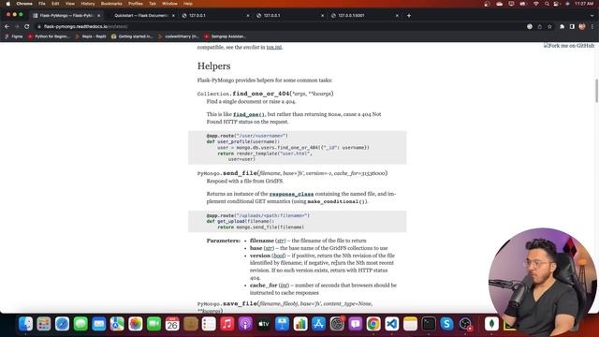599x337 pixels.
Task: Open App Store from the dock
Action: pos(319,324)
